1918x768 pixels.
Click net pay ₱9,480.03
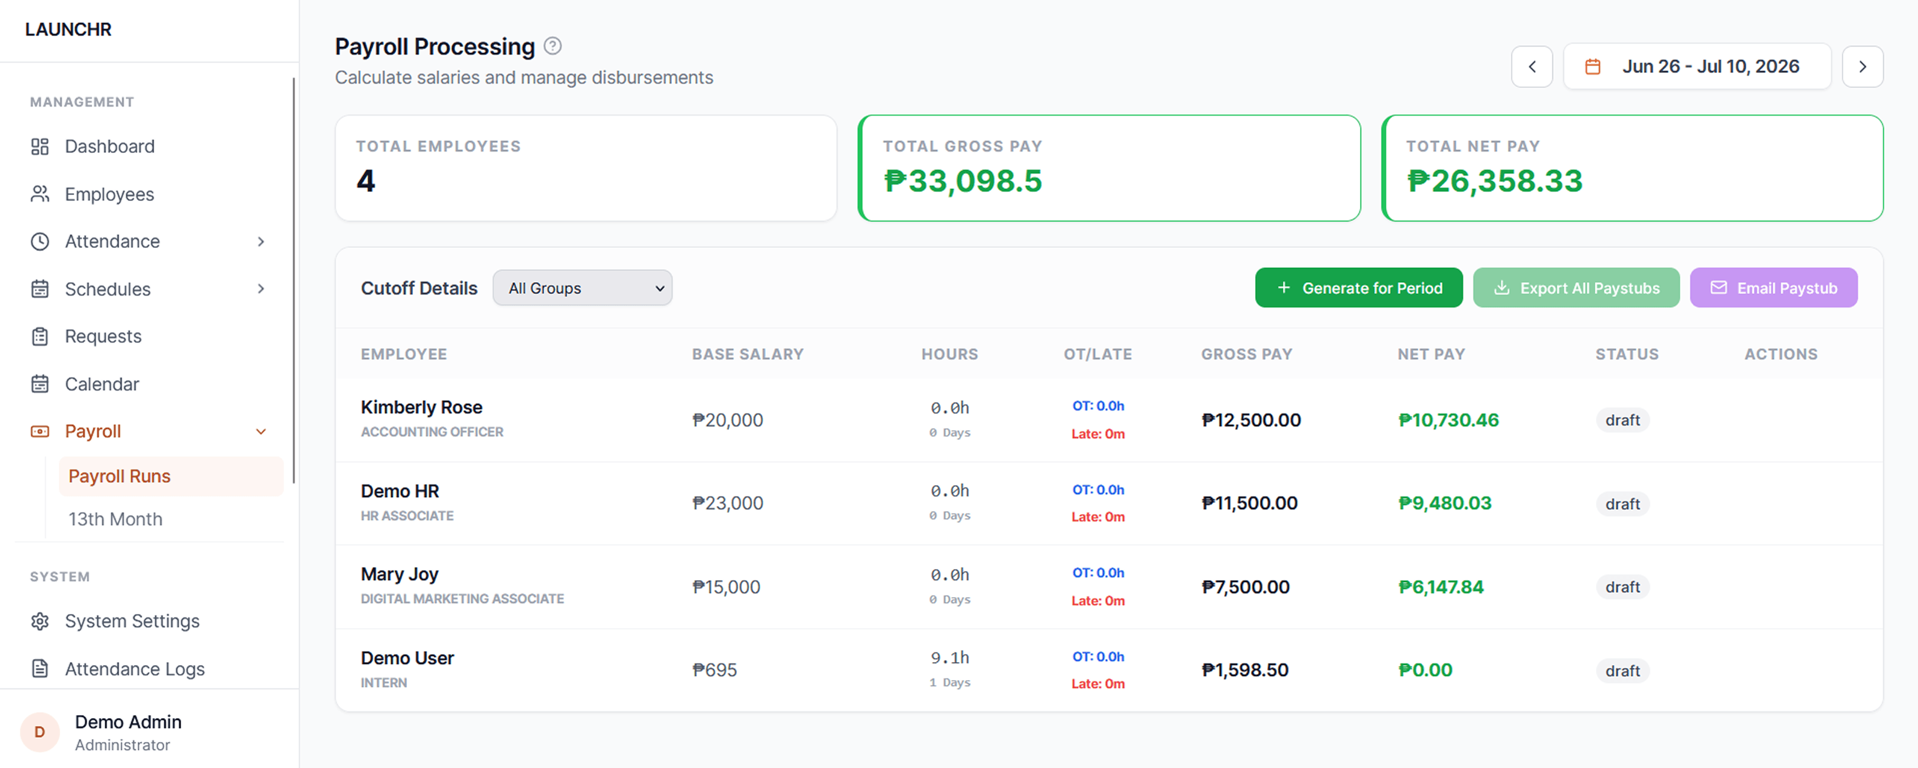click(1445, 504)
